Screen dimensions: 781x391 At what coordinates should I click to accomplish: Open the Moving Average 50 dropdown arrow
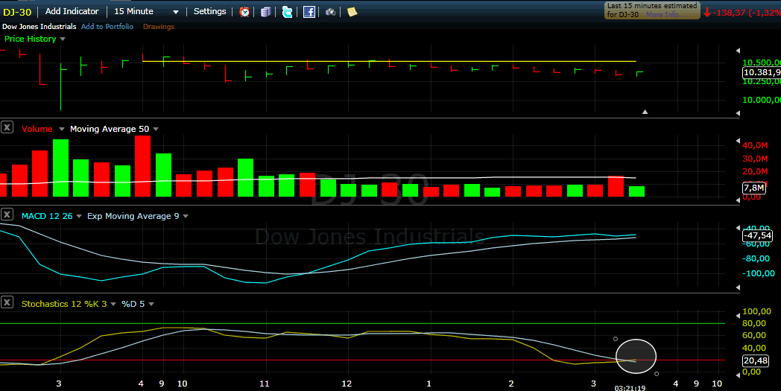tap(155, 129)
